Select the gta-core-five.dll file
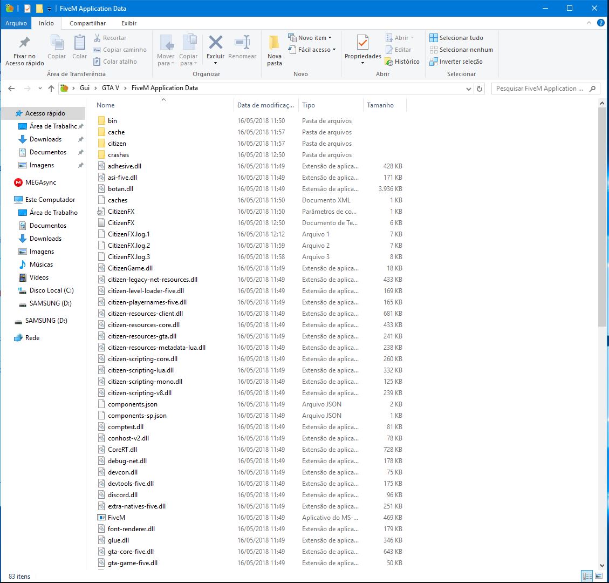 126,552
